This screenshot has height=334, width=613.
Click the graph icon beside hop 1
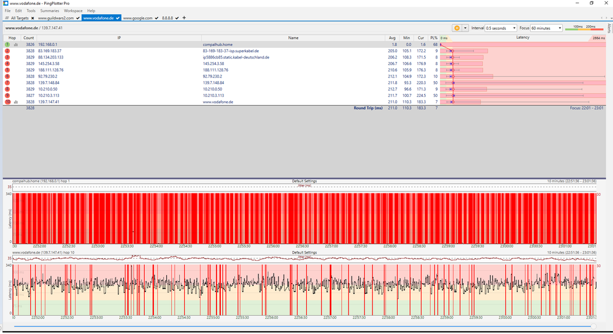(x=15, y=45)
